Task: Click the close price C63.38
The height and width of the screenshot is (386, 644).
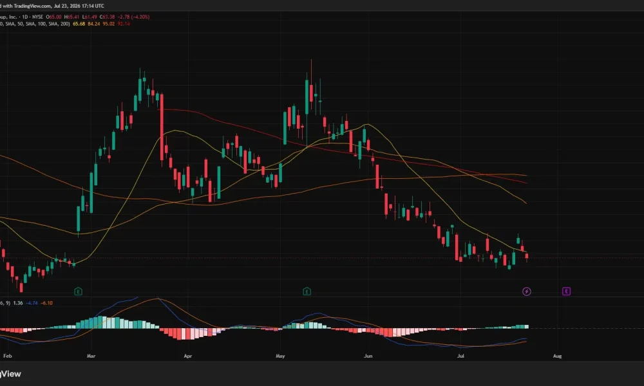Action: [x=107, y=17]
